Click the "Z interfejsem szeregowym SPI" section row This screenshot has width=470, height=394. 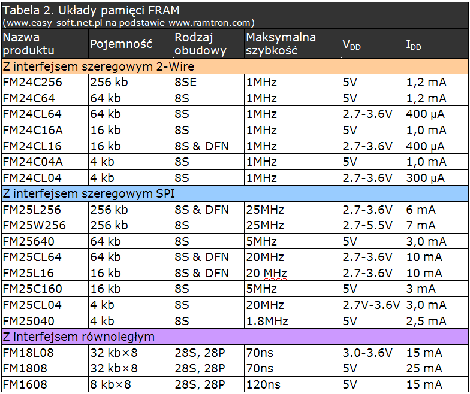pos(235,194)
